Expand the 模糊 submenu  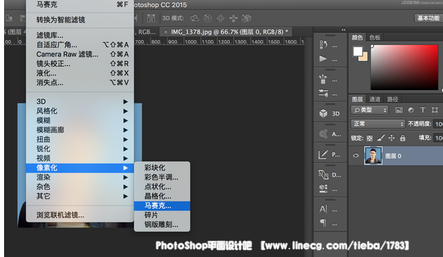80,120
